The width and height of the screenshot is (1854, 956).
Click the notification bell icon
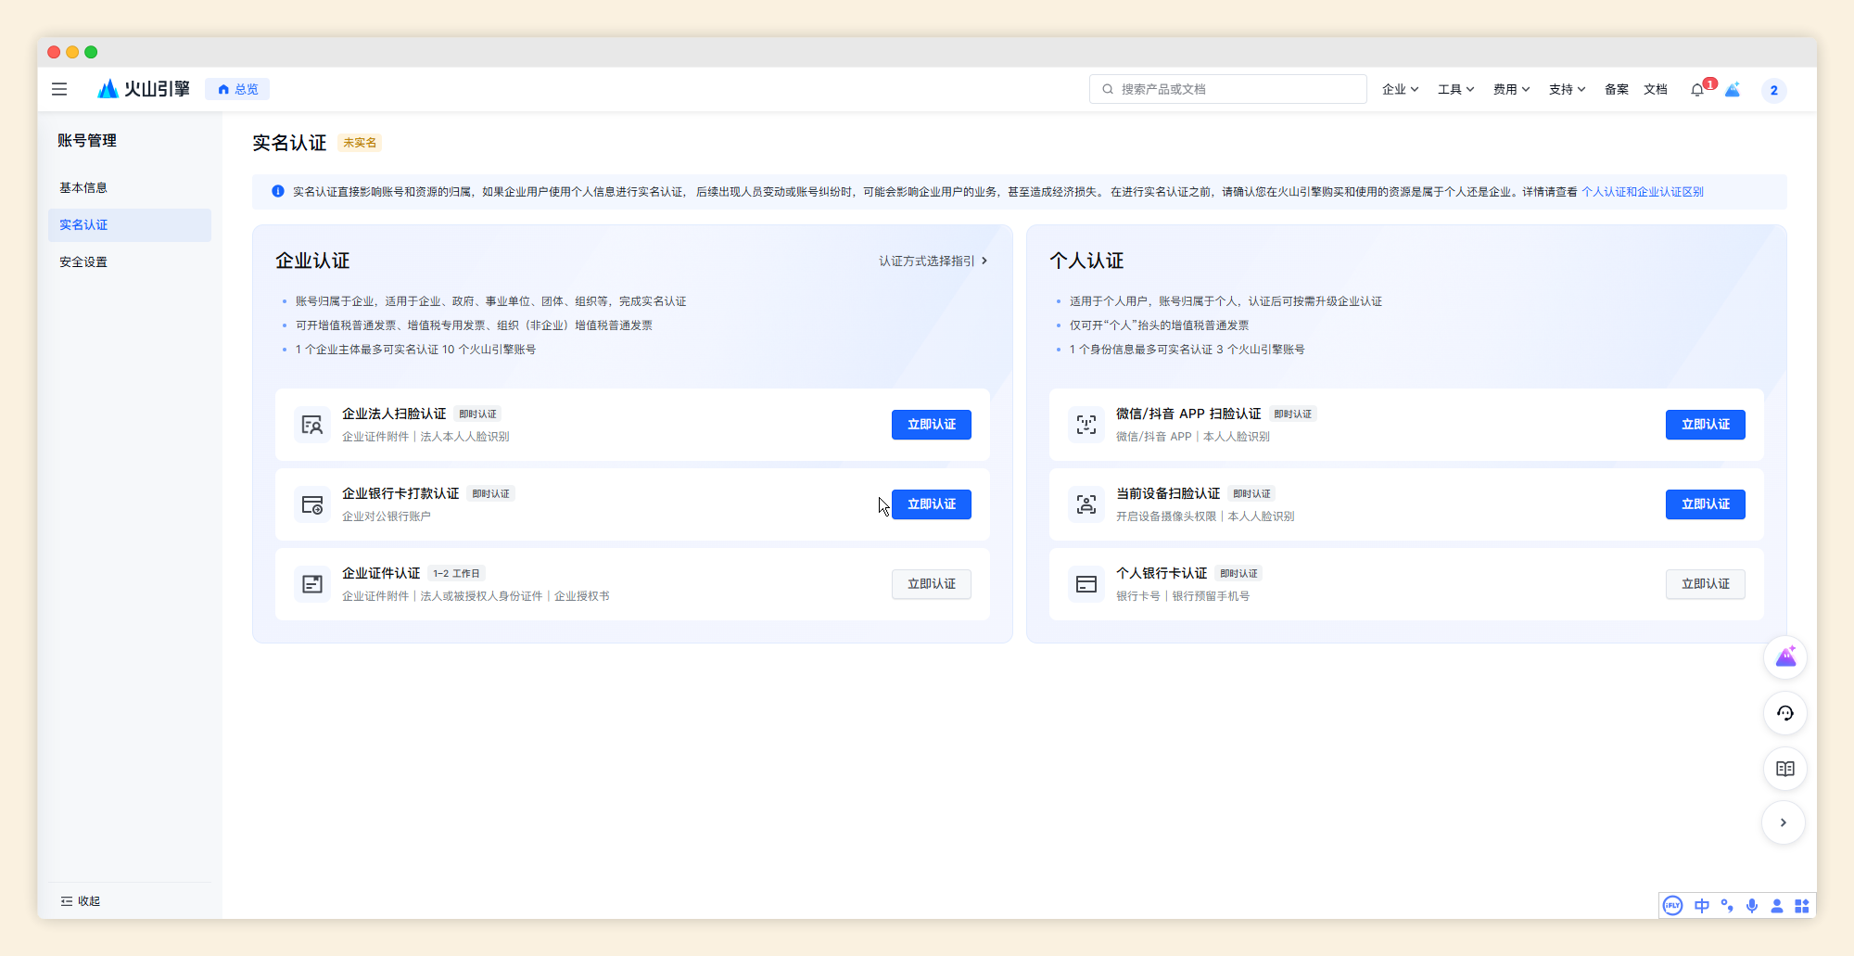(1696, 90)
